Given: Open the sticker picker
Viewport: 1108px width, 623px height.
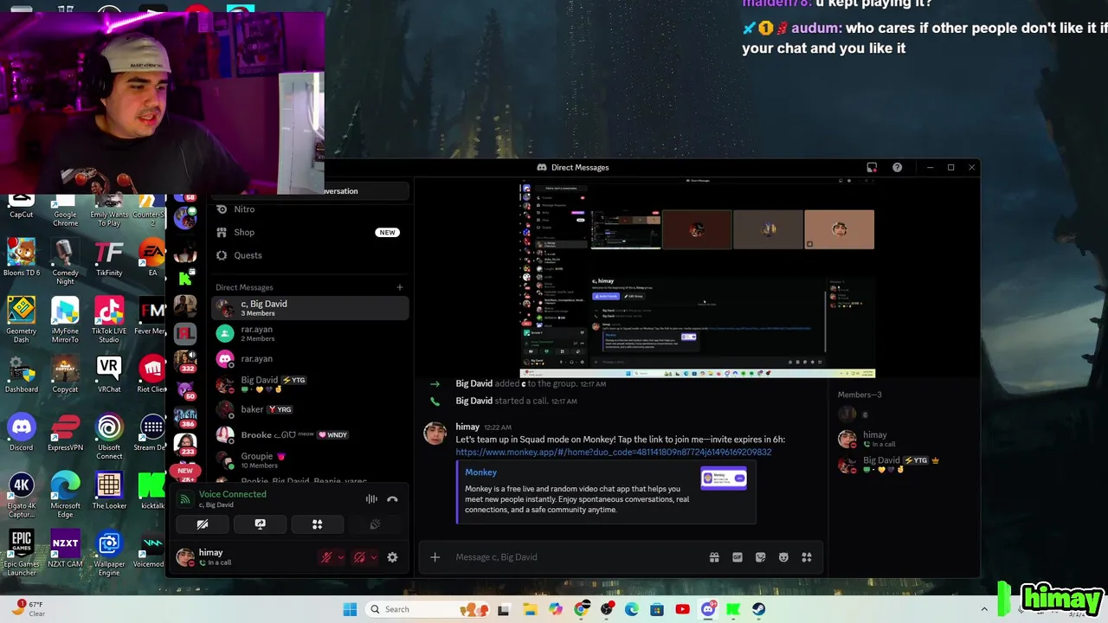Looking at the screenshot, I should (x=760, y=557).
